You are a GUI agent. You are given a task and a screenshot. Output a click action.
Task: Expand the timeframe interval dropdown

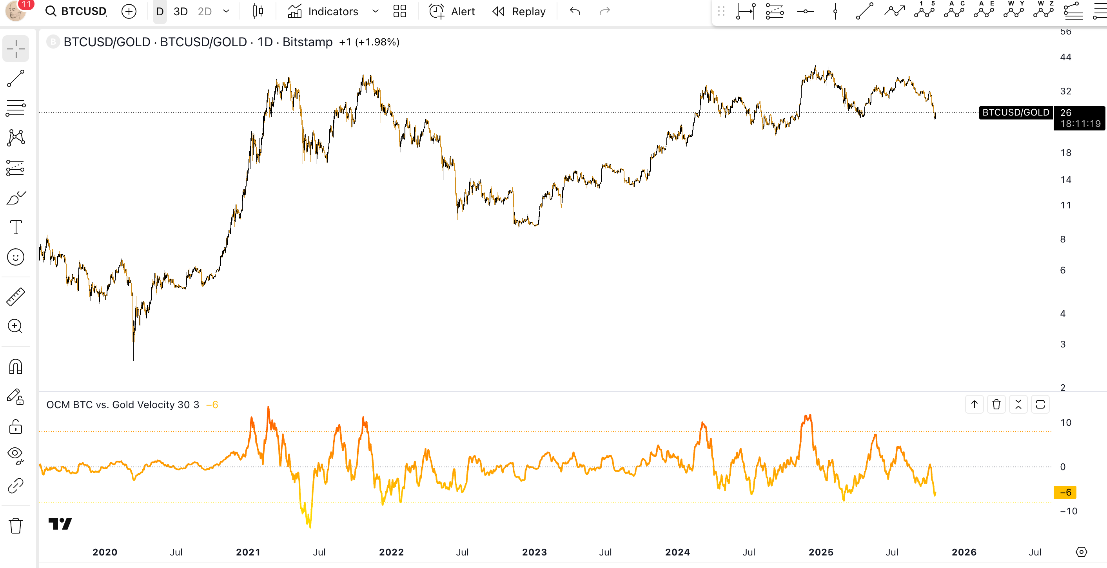[226, 12]
